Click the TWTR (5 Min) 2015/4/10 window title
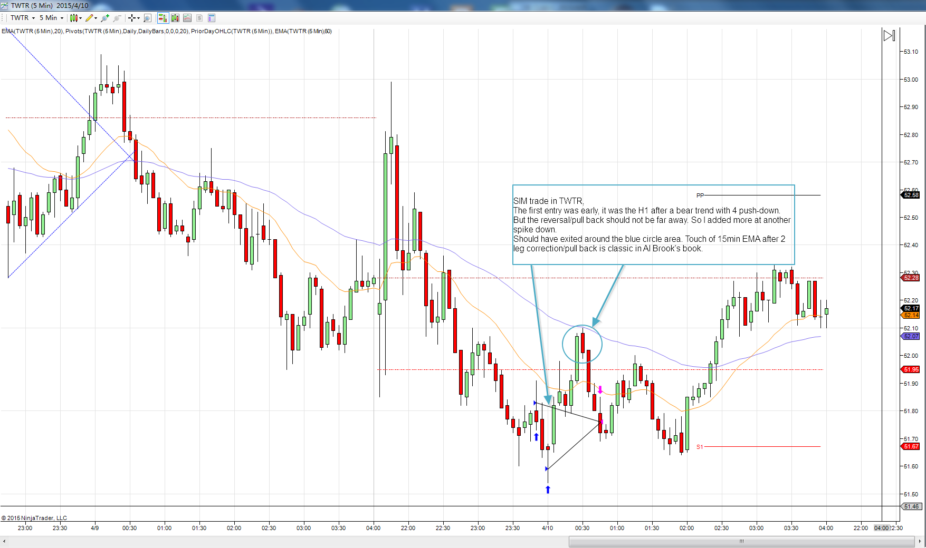The height and width of the screenshot is (548, 926). click(50, 5)
